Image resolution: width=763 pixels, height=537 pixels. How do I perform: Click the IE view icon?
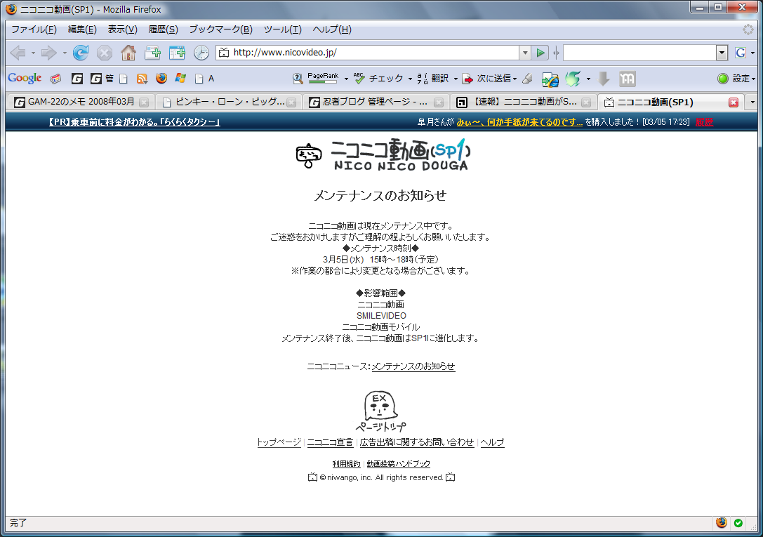(550, 79)
